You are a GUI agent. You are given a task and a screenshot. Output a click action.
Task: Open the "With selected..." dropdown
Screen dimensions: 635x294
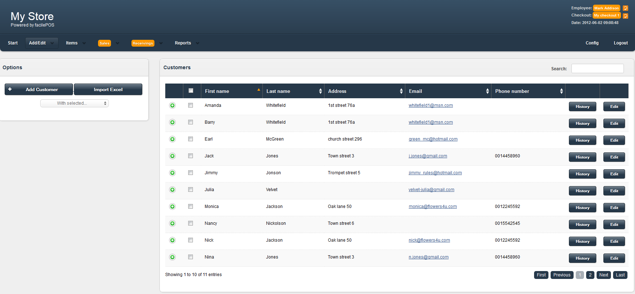[x=74, y=103]
